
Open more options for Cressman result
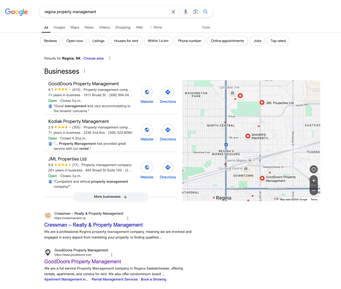tap(128, 218)
